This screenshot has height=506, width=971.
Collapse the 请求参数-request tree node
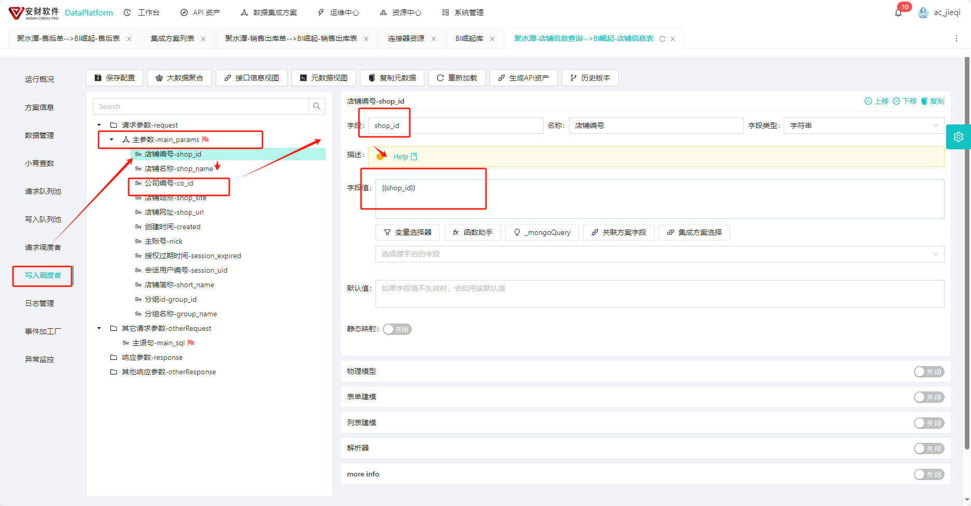(99, 125)
